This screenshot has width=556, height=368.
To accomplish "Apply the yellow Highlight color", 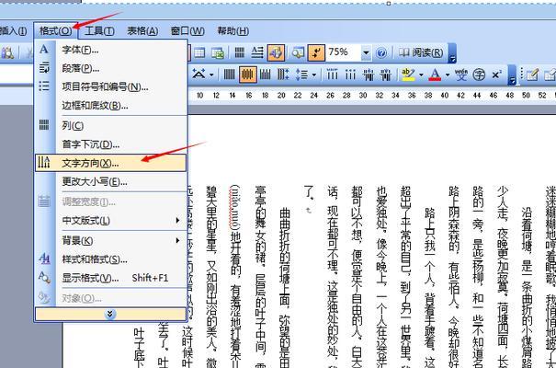I will pos(408,75).
